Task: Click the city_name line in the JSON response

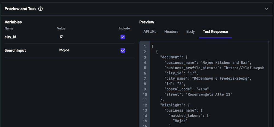Action: (x=208, y=78)
